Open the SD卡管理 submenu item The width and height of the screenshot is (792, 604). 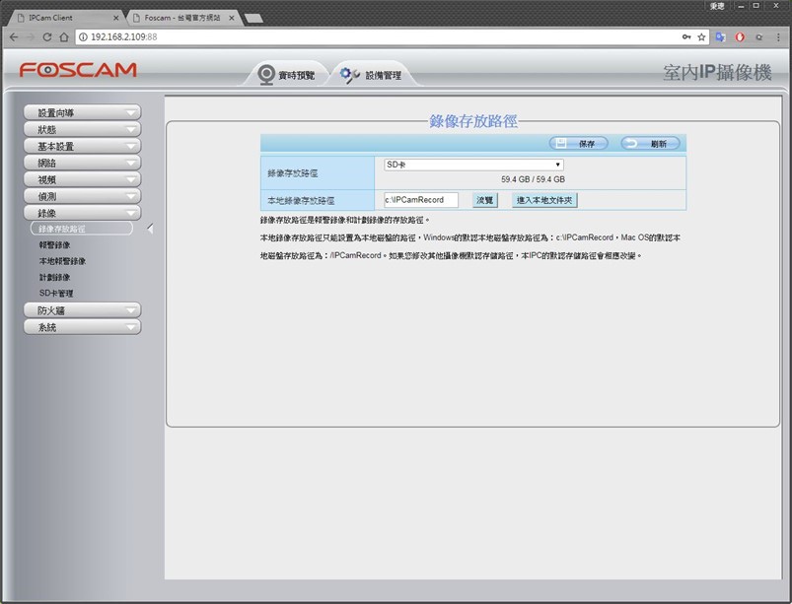[x=56, y=294]
